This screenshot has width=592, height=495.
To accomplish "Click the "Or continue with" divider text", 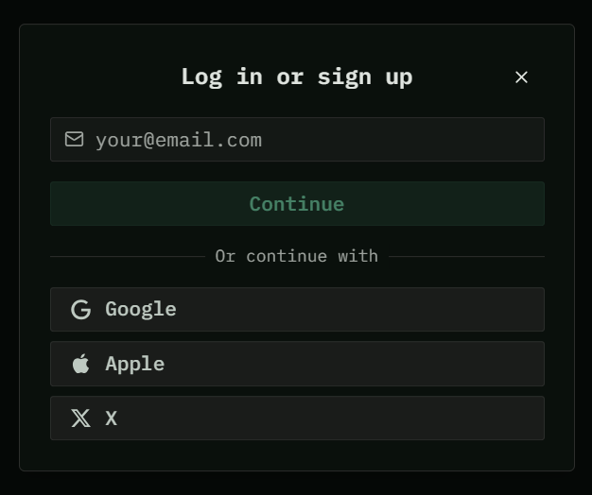I will tap(296, 256).
